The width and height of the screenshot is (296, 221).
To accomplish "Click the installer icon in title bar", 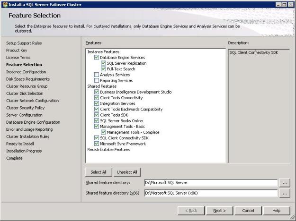I will [x=5, y=4].
